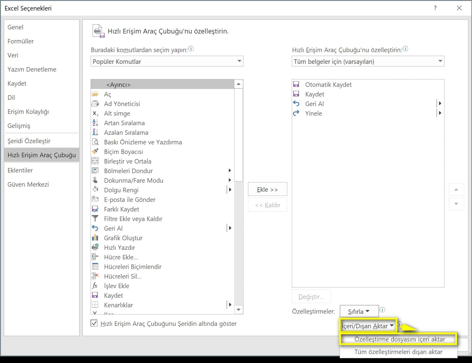Screen dimensions: 472x363
Task: Open the Veri category
Action: (x=42, y=55)
